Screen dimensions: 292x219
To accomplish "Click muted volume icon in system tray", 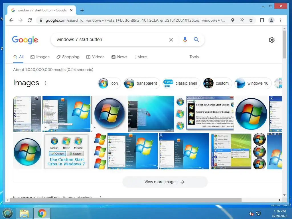I will [251, 214].
